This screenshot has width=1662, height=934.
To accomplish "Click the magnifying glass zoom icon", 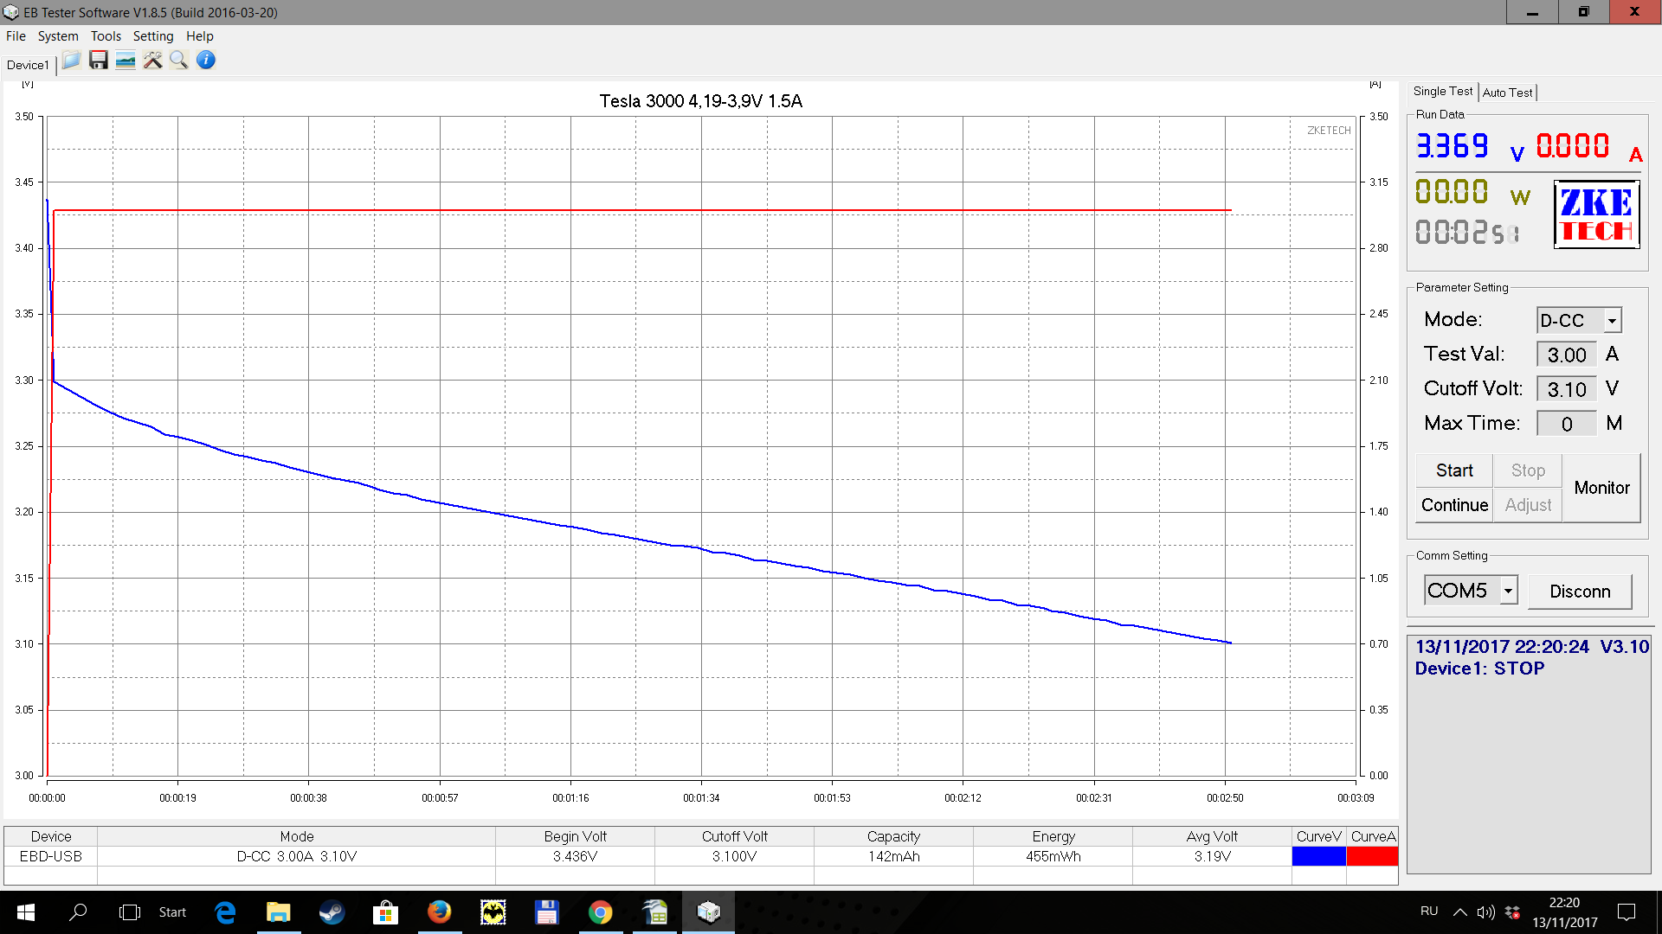I will 179,61.
